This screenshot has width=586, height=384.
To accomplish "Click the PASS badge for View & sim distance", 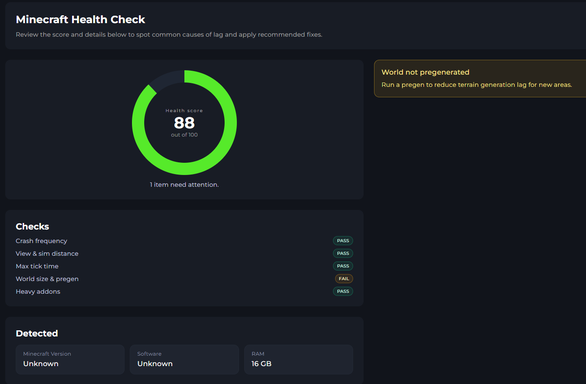I will 343,254.
